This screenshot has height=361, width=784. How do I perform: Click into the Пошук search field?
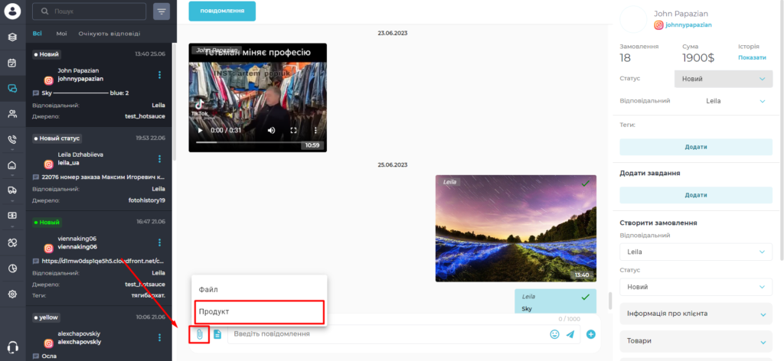tap(89, 11)
